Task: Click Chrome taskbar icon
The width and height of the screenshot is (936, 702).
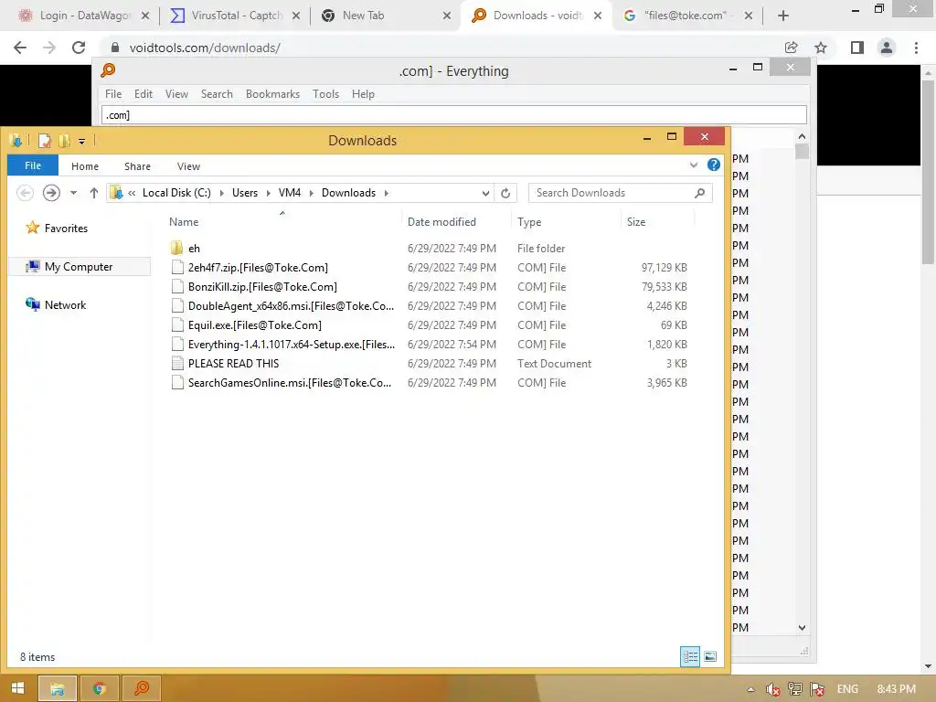Action: click(100, 688)
